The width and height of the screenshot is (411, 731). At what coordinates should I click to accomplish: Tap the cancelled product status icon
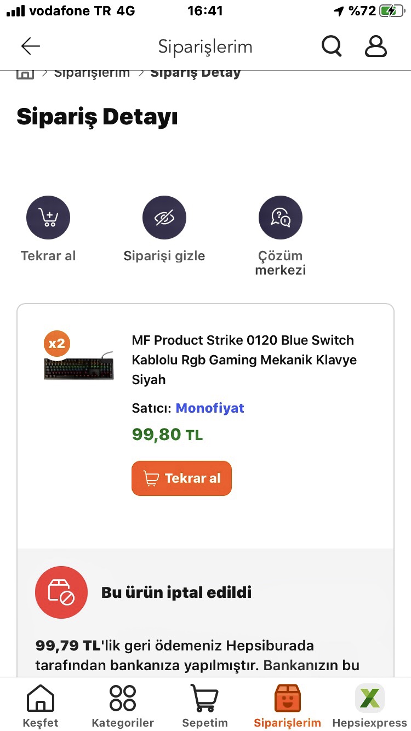coord(61,592)
